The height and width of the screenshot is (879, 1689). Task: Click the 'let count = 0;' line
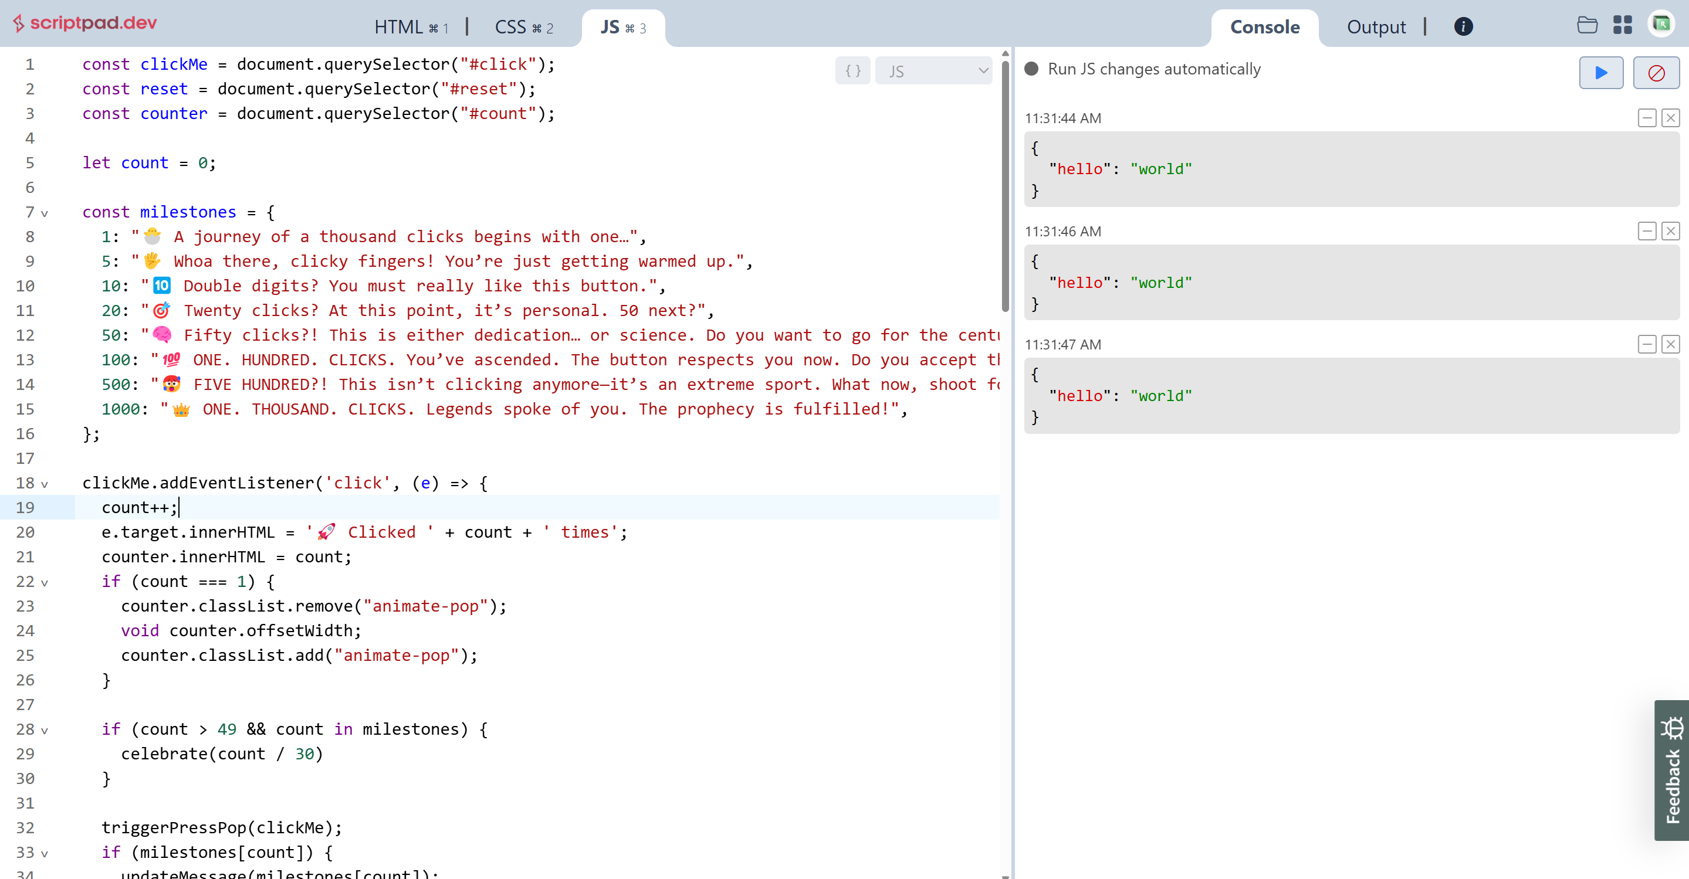click(x=149, y=162)
